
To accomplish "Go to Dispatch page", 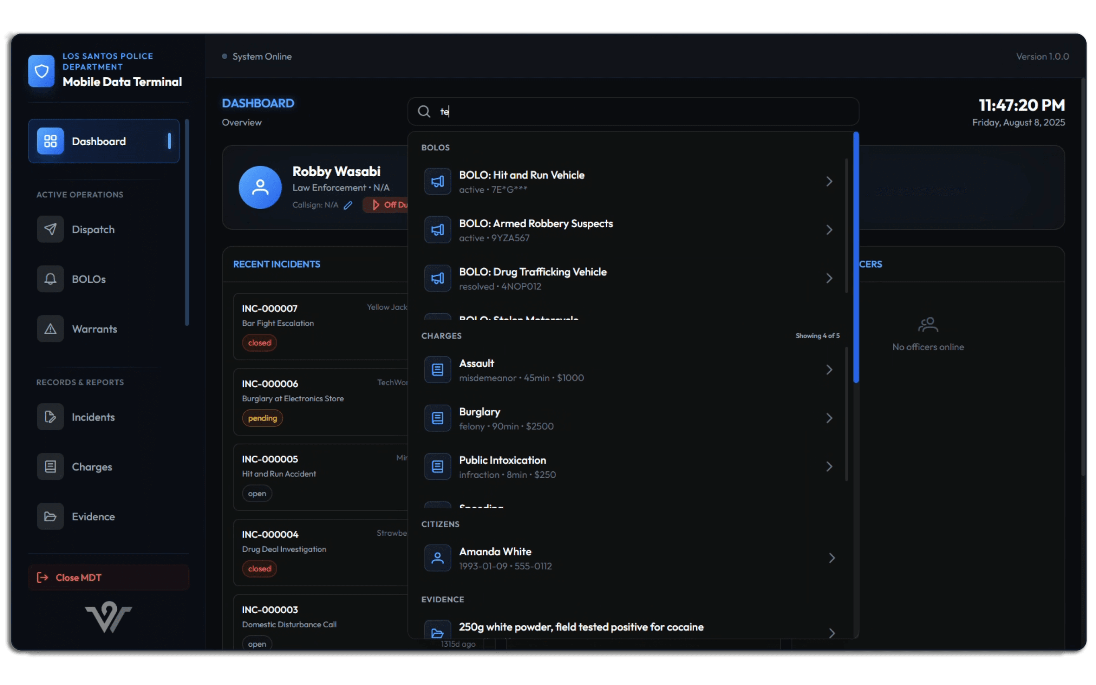I will coord(104,229).
